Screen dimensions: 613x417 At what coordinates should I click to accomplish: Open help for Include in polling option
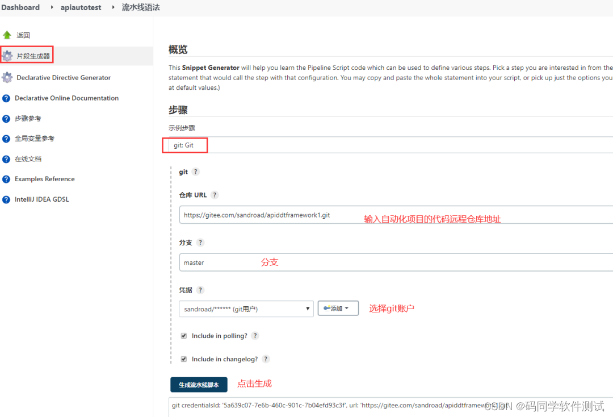point(255,336)
